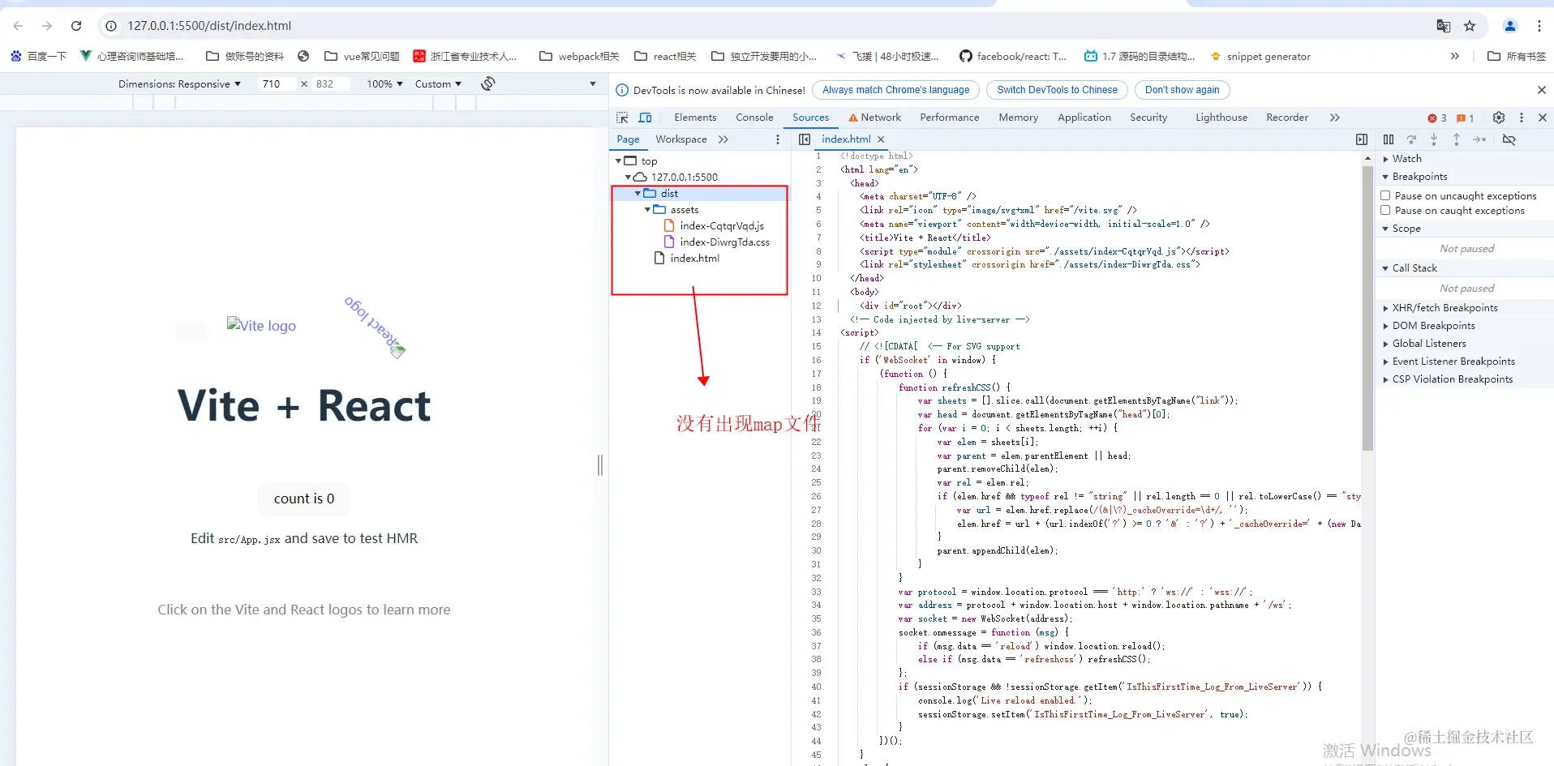Reload the page with refresh icon
1554x766 pixels.
(76, 26)
